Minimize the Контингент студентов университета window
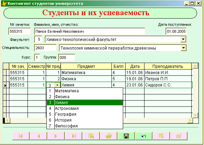 (x=186, y=3)
